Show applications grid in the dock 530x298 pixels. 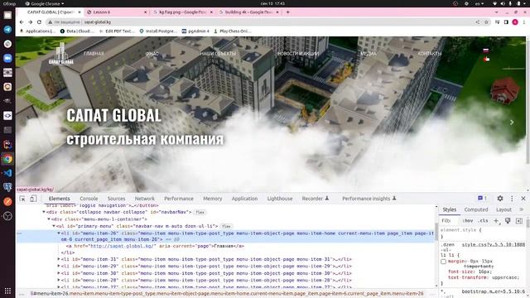[x=7, y=291]
